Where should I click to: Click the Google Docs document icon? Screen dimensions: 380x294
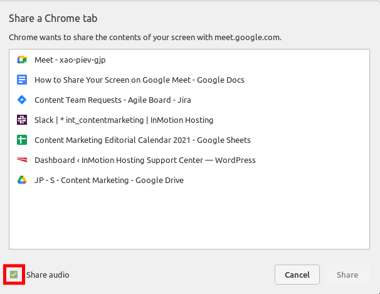[x=22, y=80]
